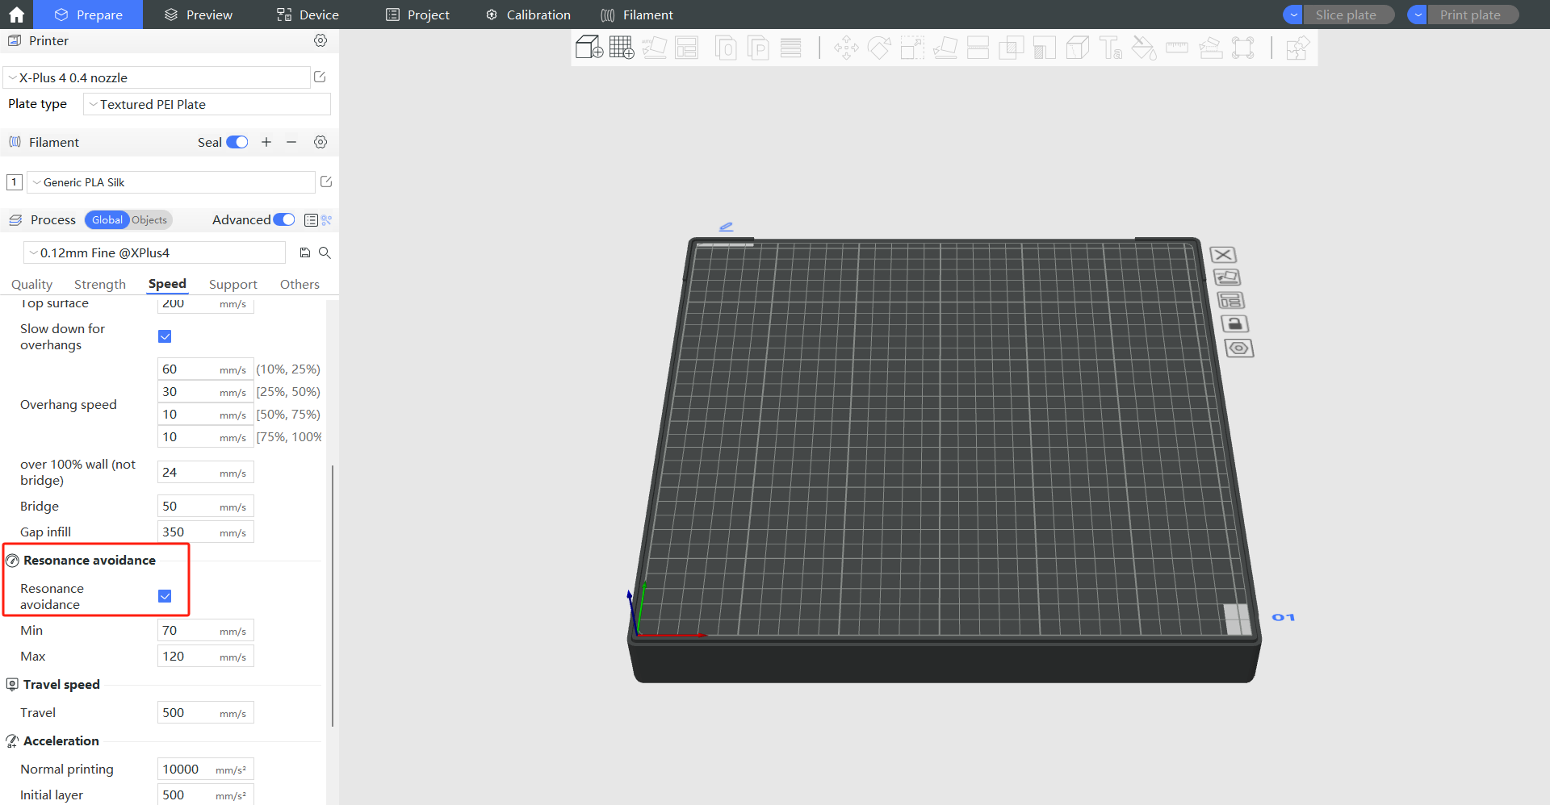Open the Device tab

[x=308, y=15]
